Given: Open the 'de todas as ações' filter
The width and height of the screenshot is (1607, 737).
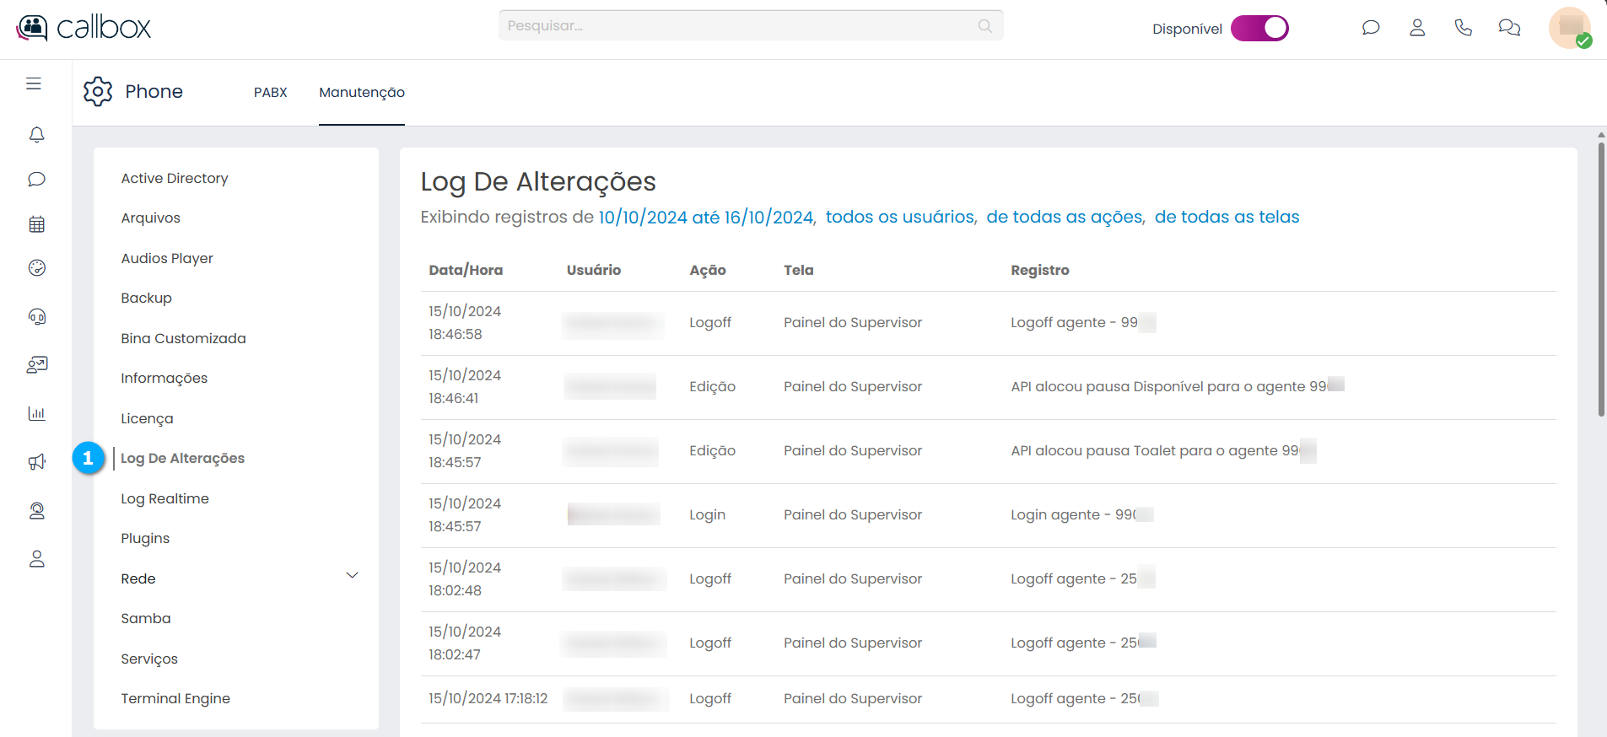Looking at the screenshot, I should coord(1065,218).
